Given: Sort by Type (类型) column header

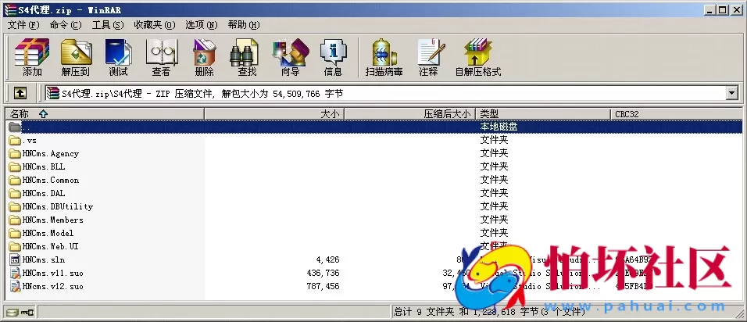Looking at the screenshot, I should click(543, 114).
